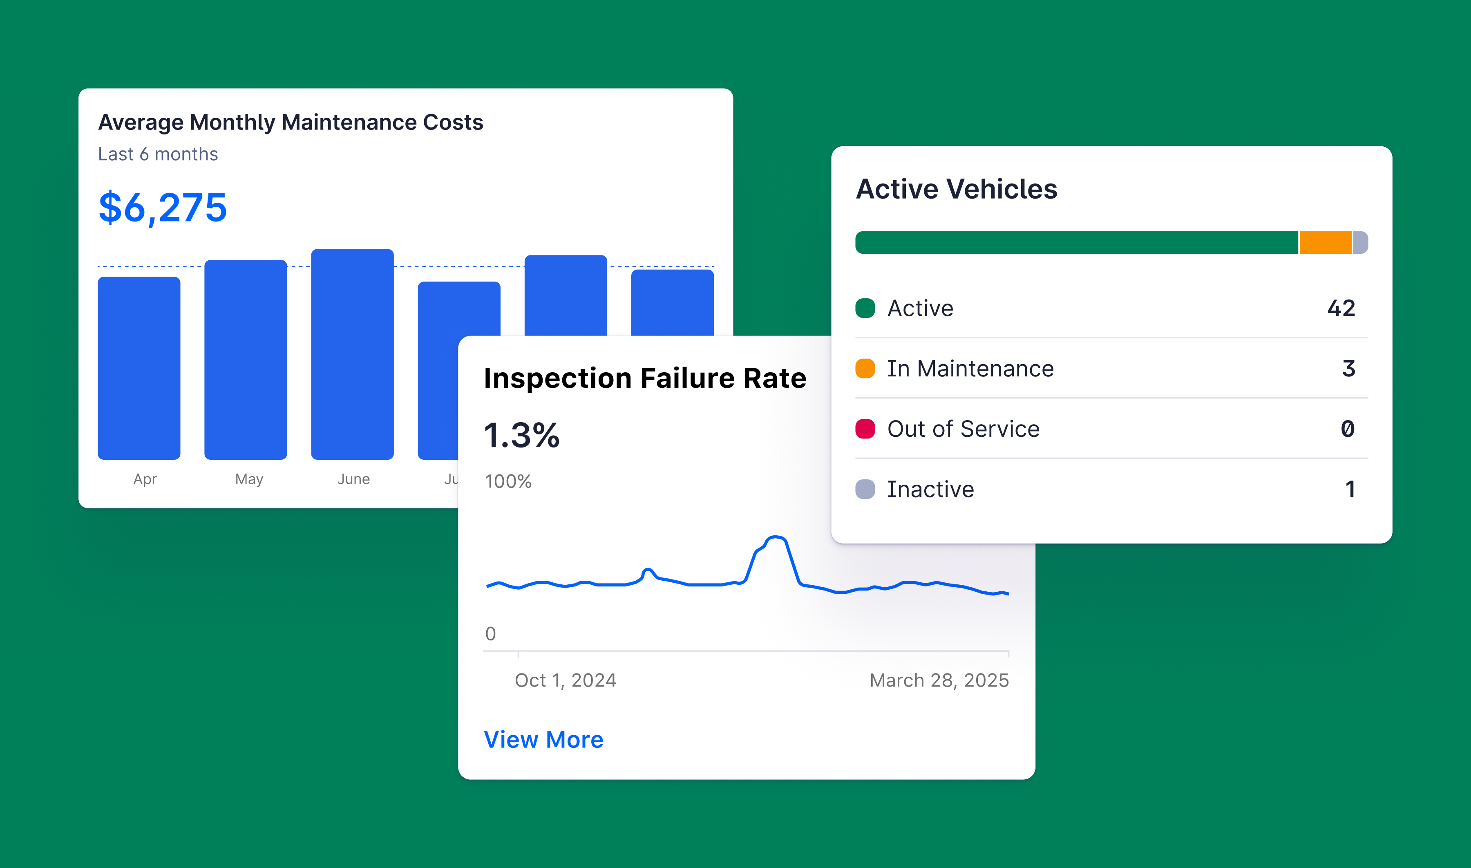Click the gray Inactive legend dot
This screenshot has height=868, width=1471.
tap(865, 489)
